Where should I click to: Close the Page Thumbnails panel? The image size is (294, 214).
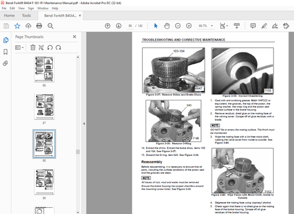pyautogui.click(x=74, y=37)
